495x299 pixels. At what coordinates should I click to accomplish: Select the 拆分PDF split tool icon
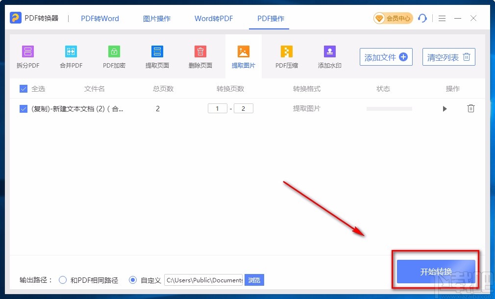coord(28,52)
